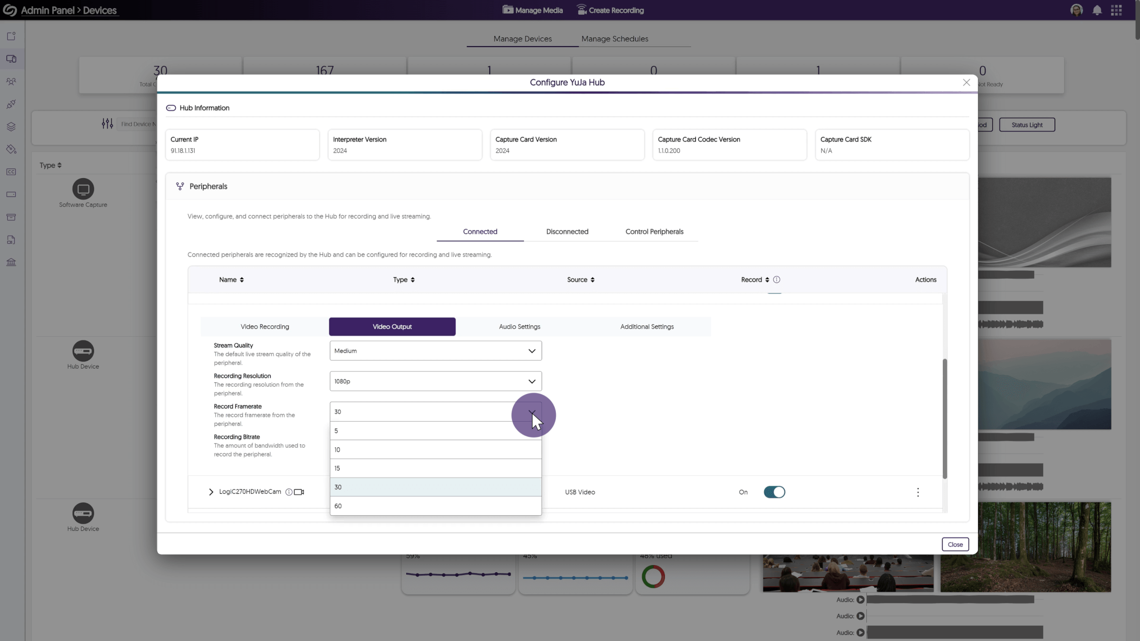Click the info icon next to LogiC270HDWebCam
1140x641 pixels.
click(x=289, y=492)
